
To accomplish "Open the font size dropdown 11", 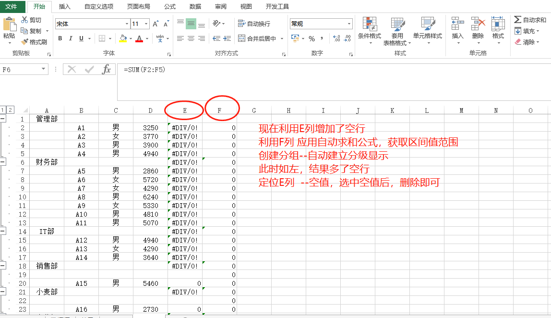I will click(x=146, y=24).
